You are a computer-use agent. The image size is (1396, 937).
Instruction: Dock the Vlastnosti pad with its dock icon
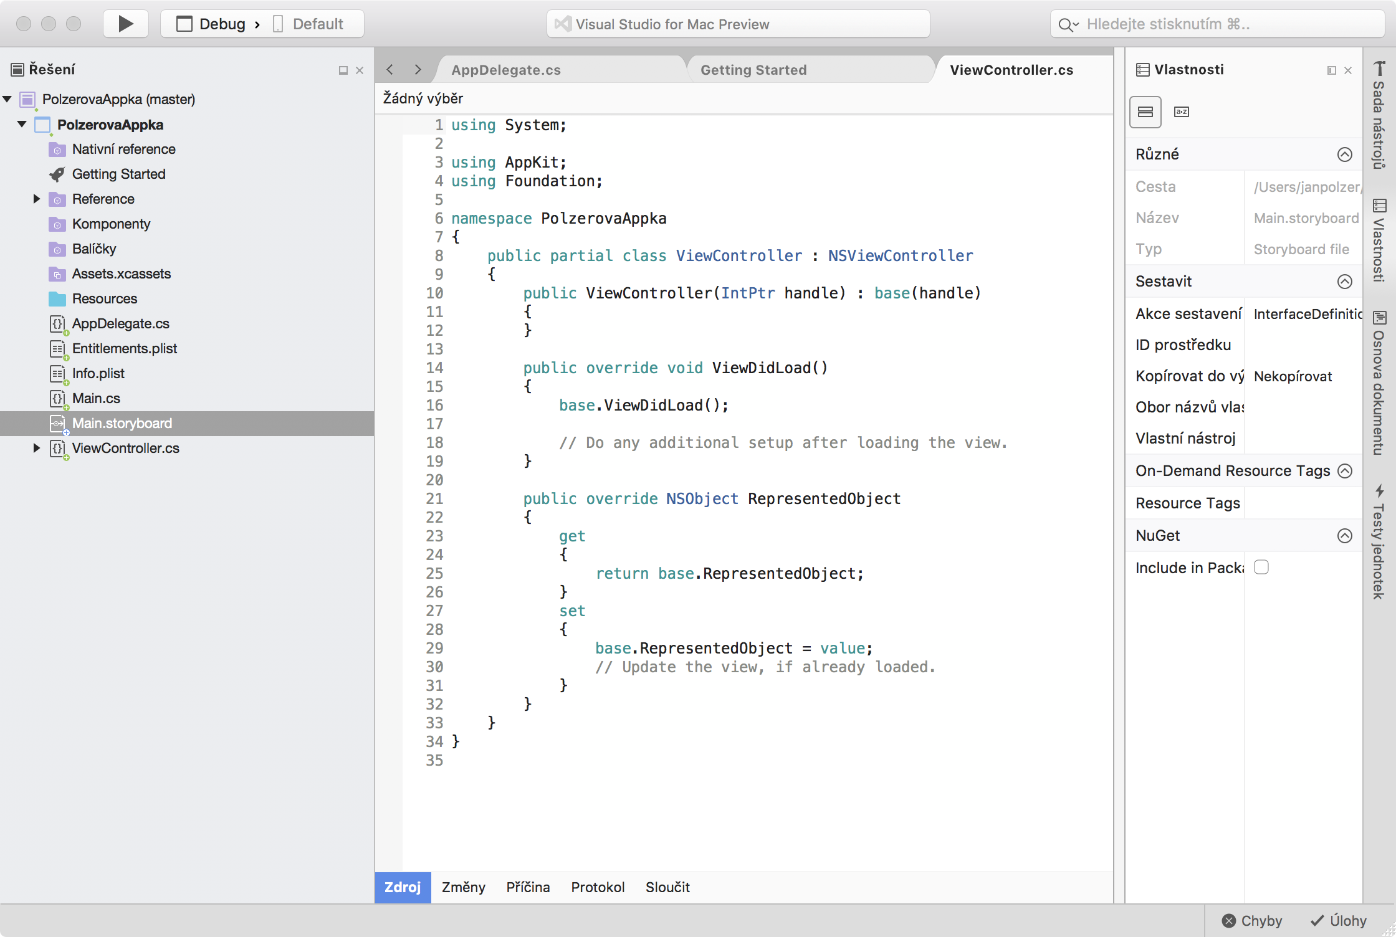pyautogui.click(x=1332, y=70)
